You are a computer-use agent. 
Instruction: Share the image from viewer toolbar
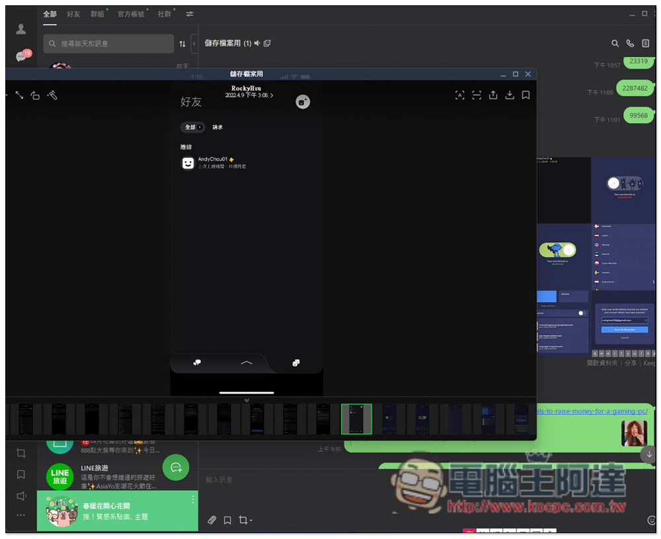click(493, 95)
